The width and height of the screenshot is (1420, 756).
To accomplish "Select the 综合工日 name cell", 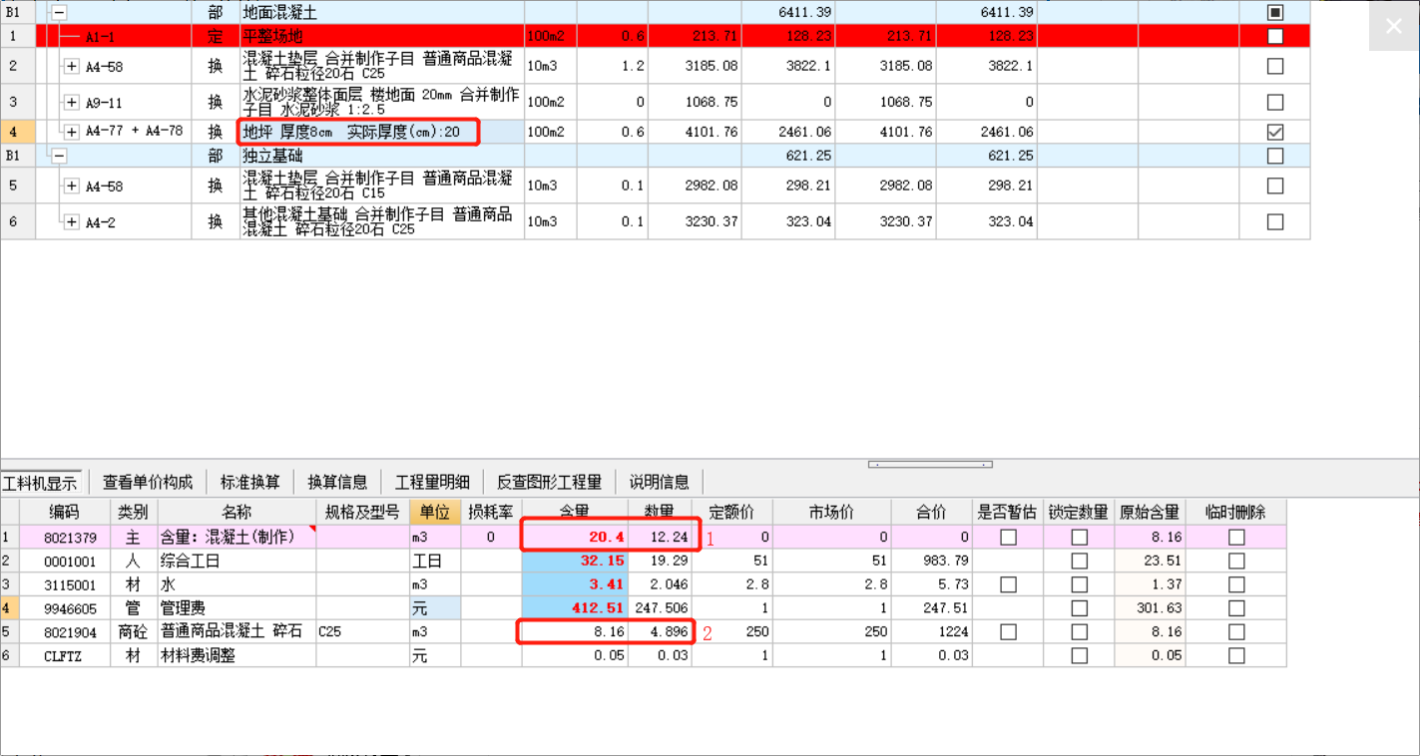I will coord(237,561).
